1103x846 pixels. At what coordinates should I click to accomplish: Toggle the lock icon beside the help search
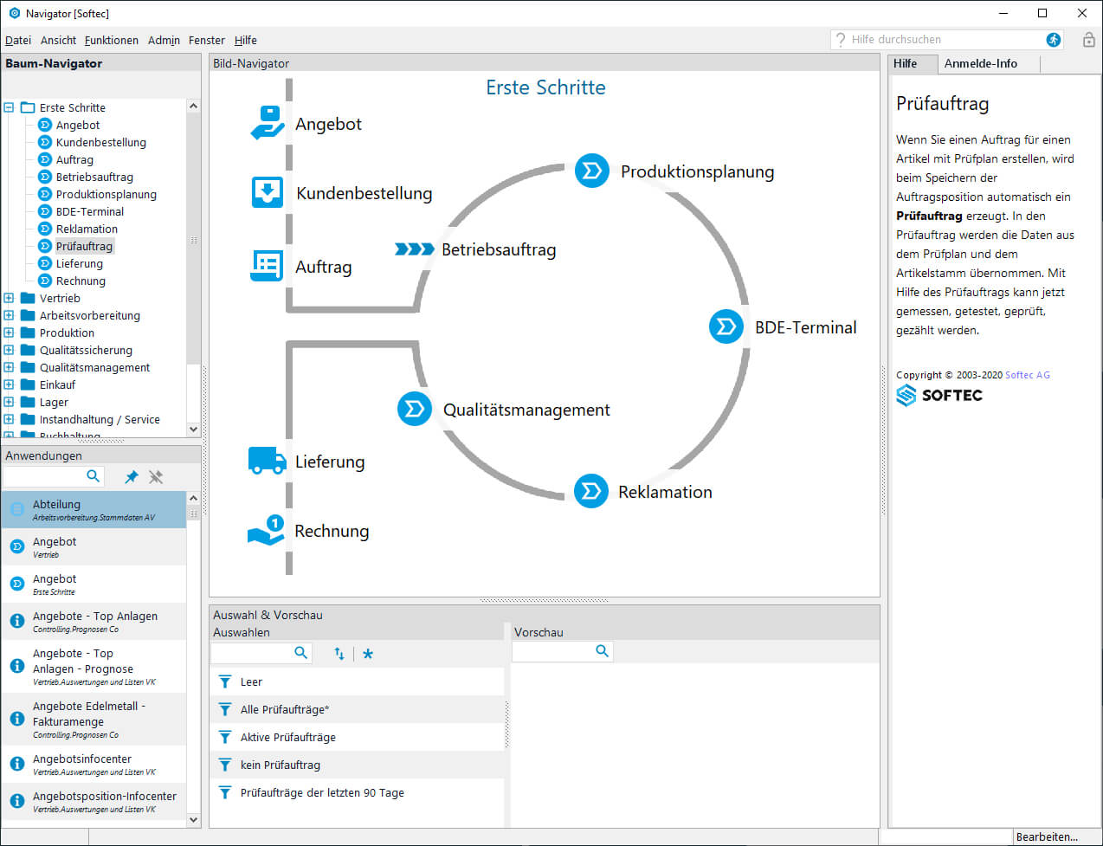pyautogui.click(x=1086, y=40)
